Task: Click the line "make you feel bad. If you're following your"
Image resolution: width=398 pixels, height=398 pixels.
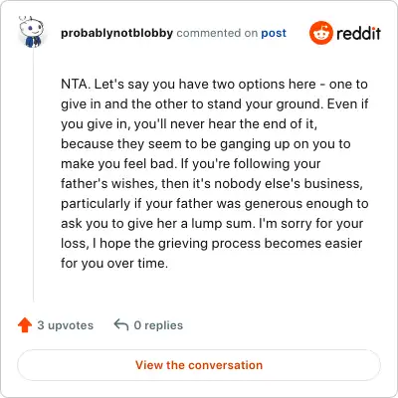Action: [191, 164]
